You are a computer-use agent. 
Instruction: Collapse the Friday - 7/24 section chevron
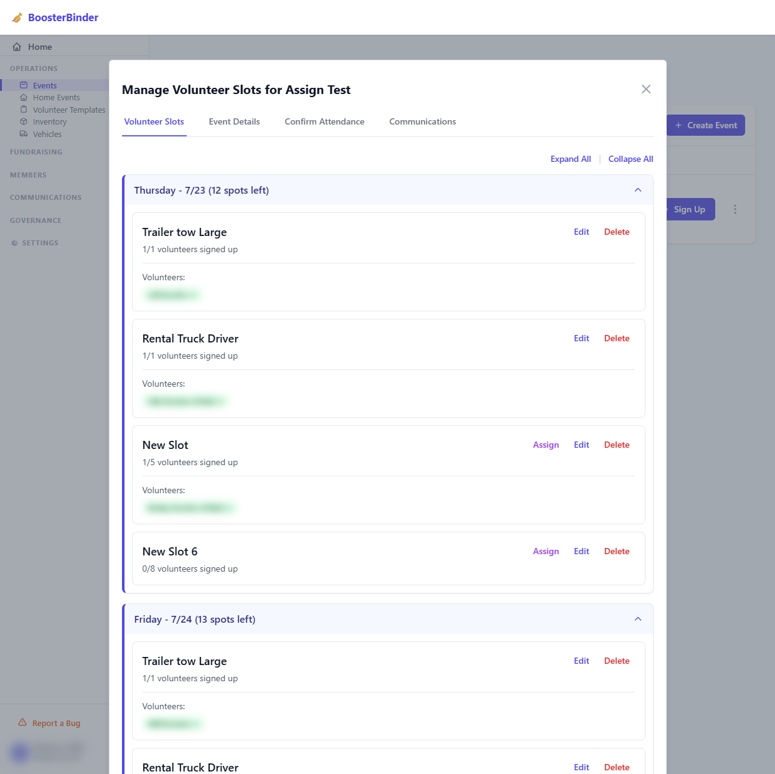point(638,619)
